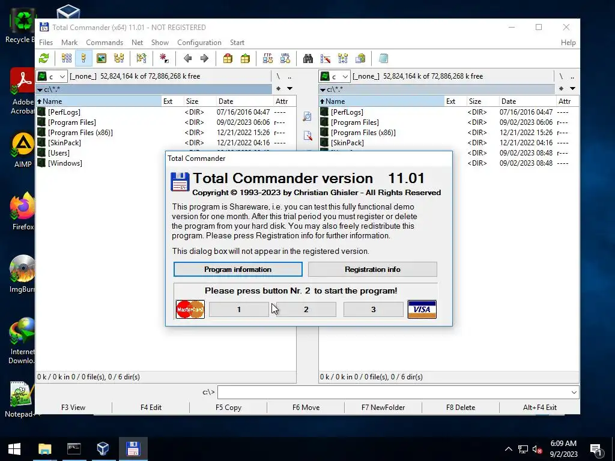The width and height of the screenshot is (615, 461).
Task: Click the Pack files toolbar icon
Action: [228, 58]
